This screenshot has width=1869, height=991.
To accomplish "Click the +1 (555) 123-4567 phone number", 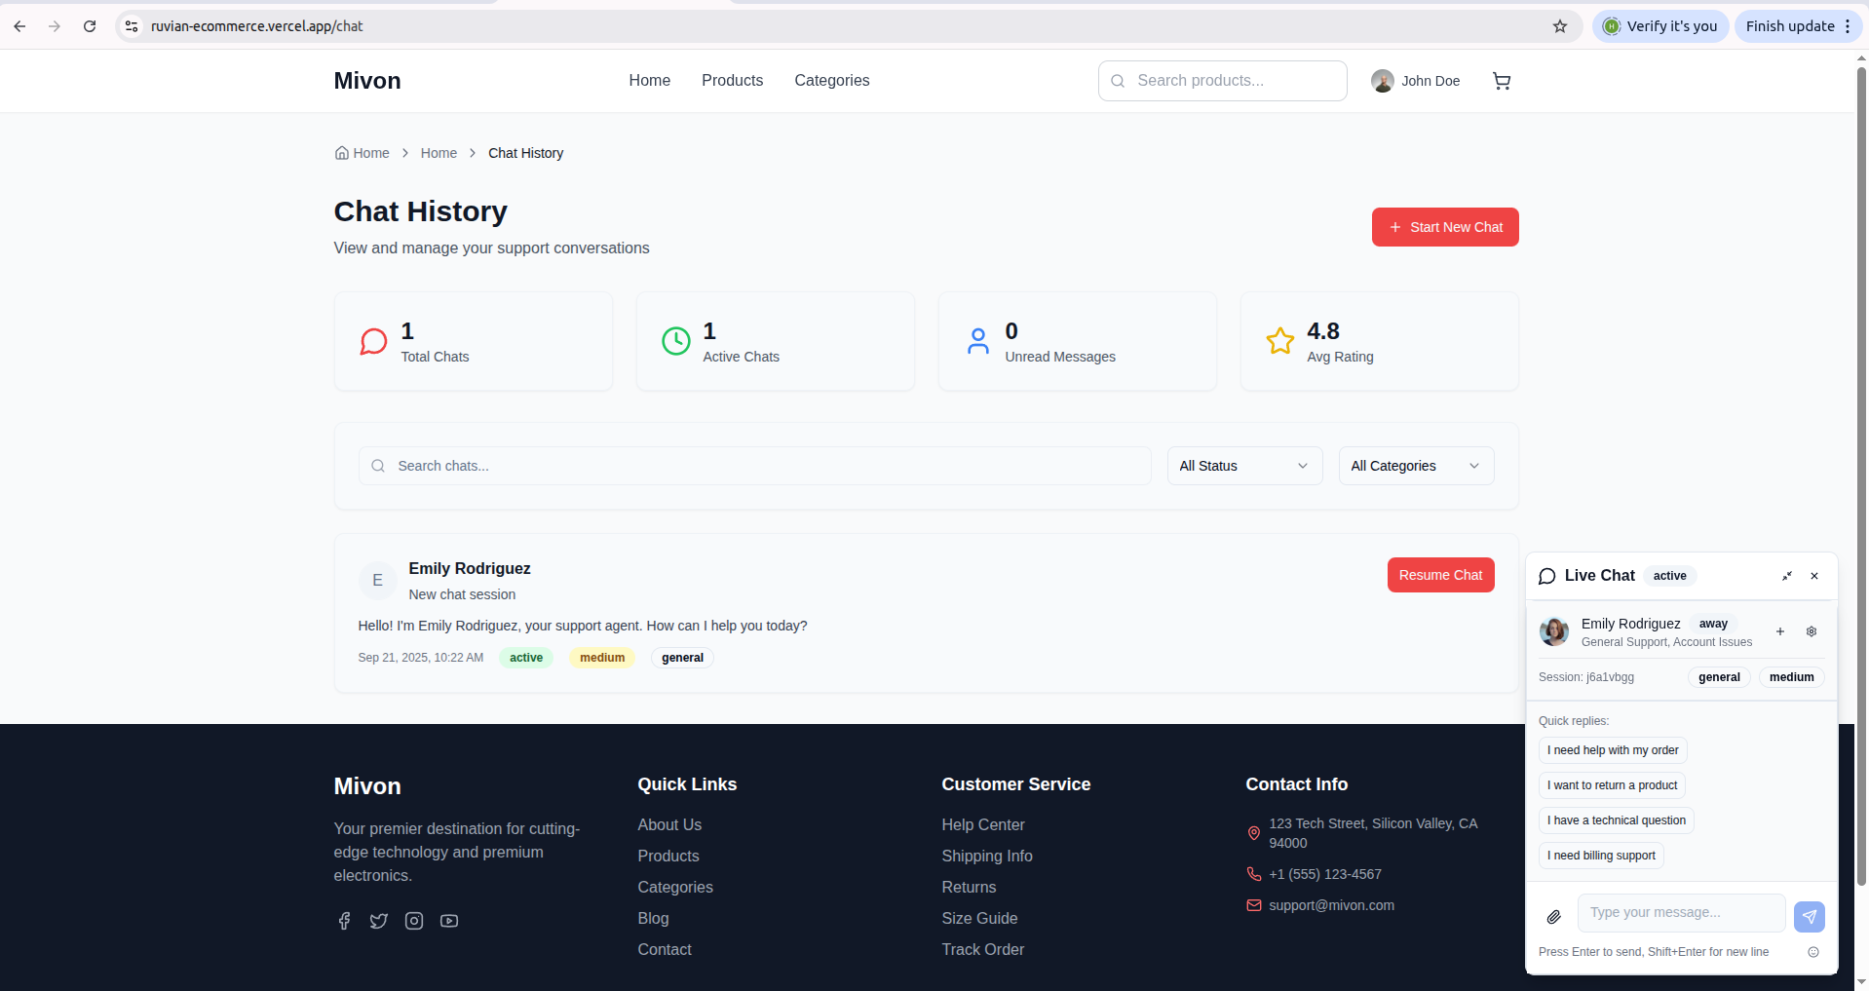I will coord(1325,874).
